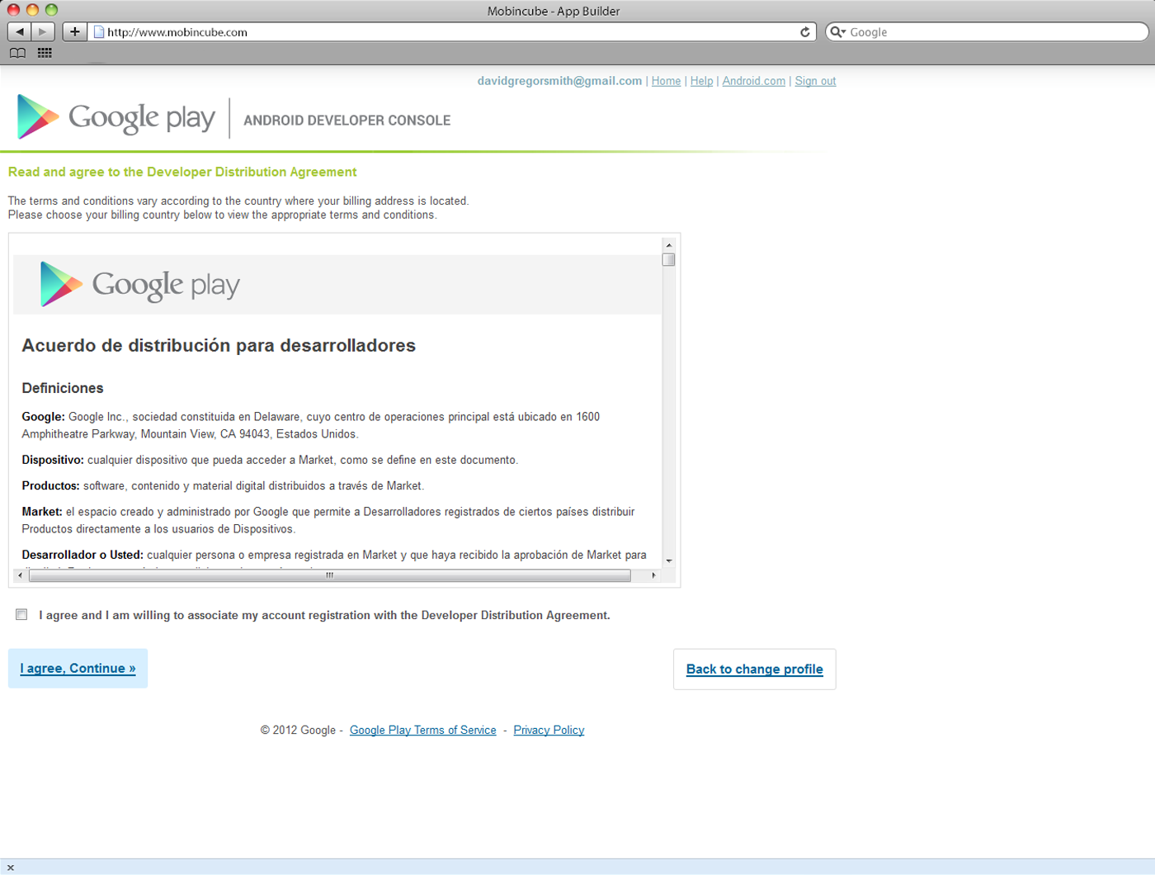Click the Acuerdo de distribución para desarrolladores title
This screenshot has width=1155, height=875.
click(219, 345)
